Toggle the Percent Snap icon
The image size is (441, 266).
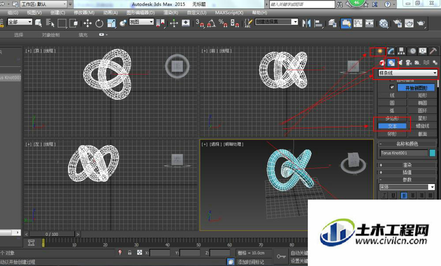click(x=223, y=23)
